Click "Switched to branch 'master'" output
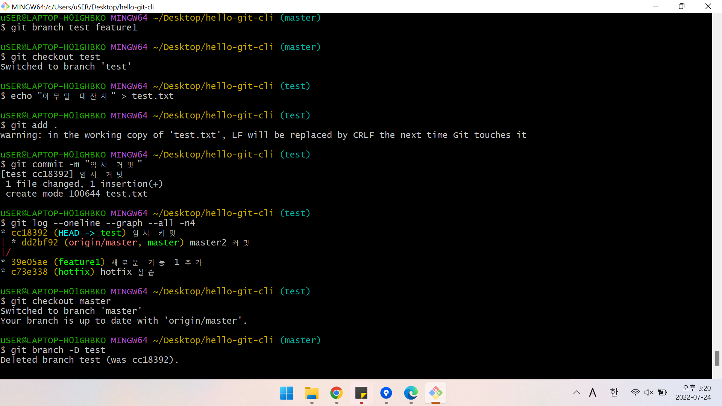The image size is (722, 406). [x=71, y=311]
